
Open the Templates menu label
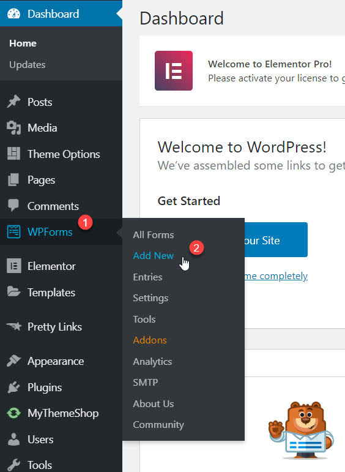coord(51,292)
